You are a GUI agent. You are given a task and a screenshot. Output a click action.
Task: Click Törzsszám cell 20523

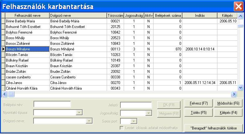(115, 38)
